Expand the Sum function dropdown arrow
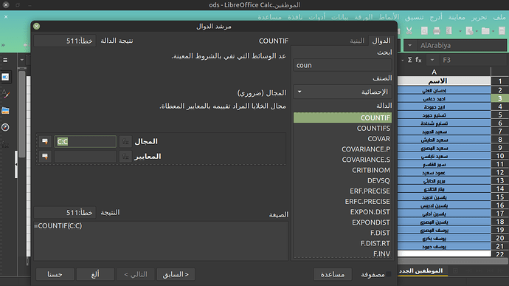The image size is (509, 286). coord(403,60)
